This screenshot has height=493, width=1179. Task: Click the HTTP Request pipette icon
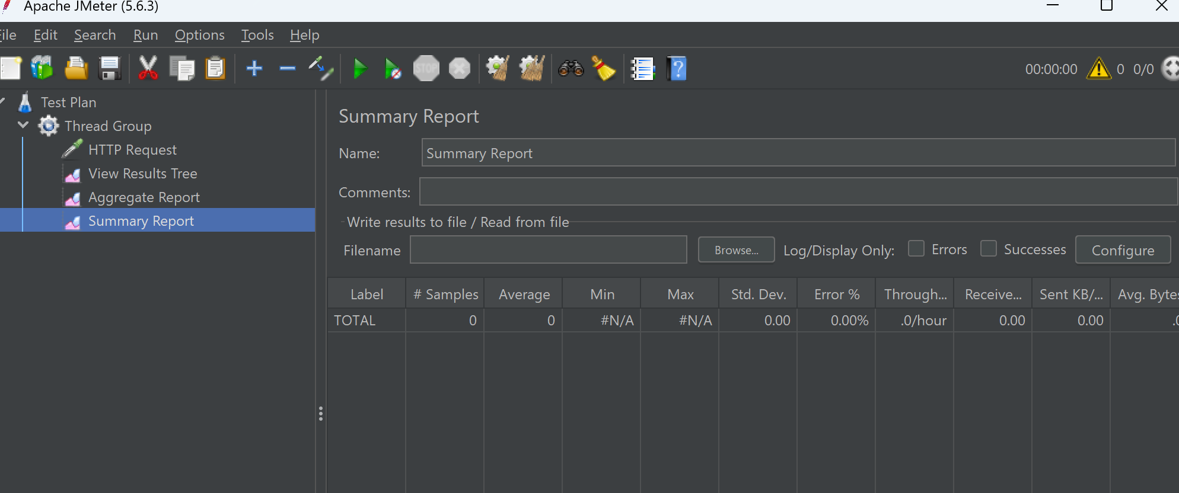(x=72, y=149)
